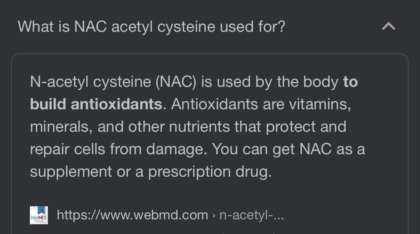Click 'supplement or a prescription drug.' line
Image resolution: width=420 pixels, height=234 pixels.
[151, 172]
